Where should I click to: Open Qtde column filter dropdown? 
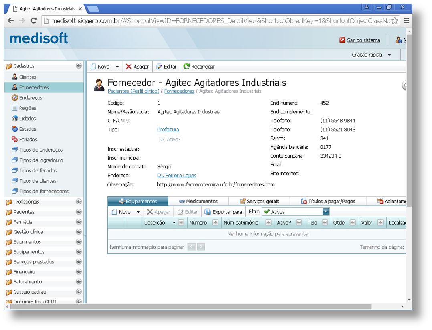point(353,223)
